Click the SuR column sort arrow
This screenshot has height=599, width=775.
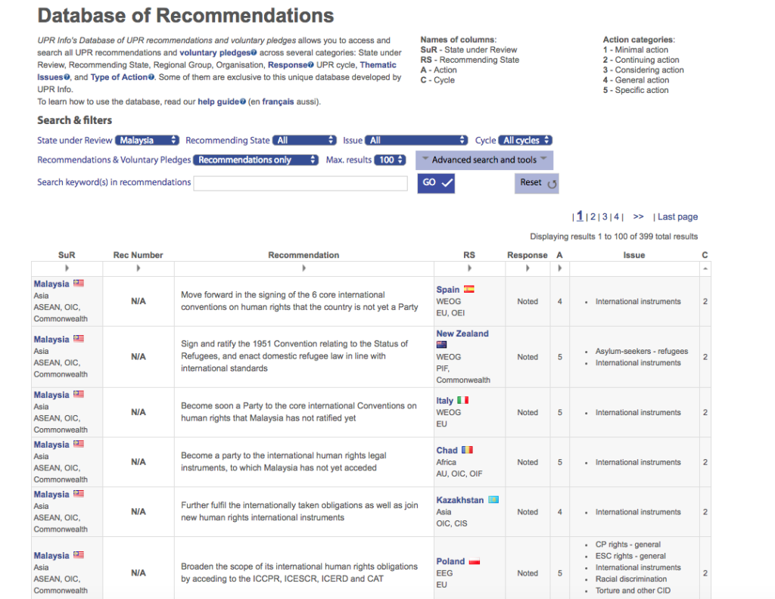[x=67, y=268]
